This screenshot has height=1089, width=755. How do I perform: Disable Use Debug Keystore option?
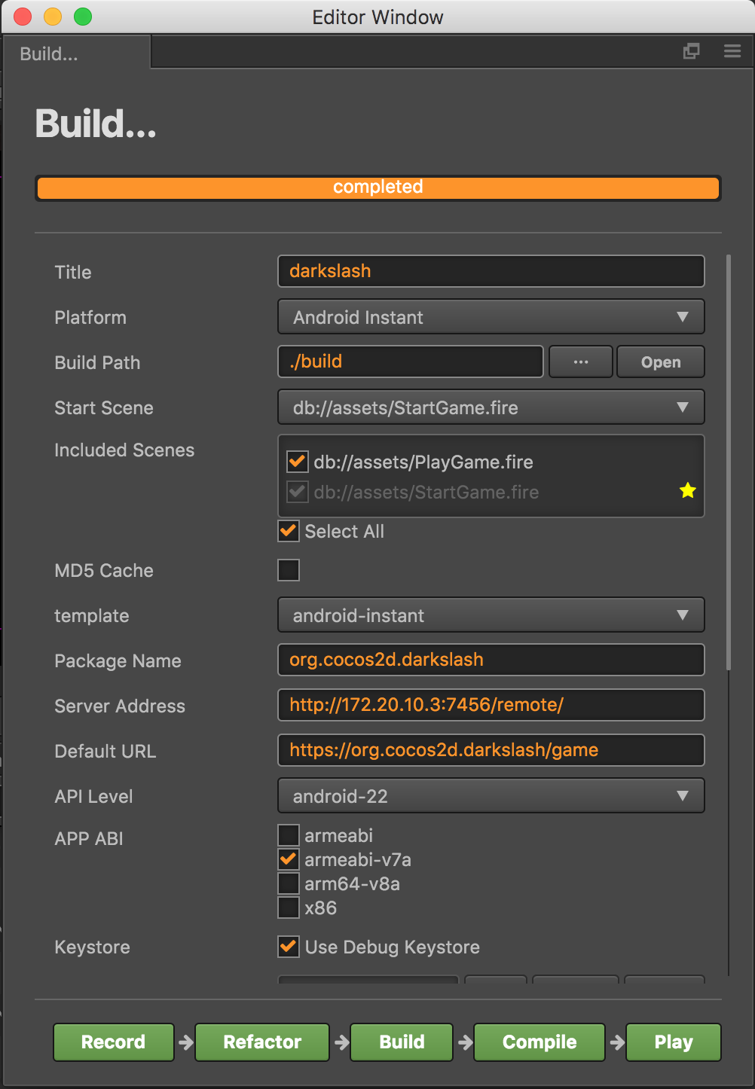pos(289,947)
